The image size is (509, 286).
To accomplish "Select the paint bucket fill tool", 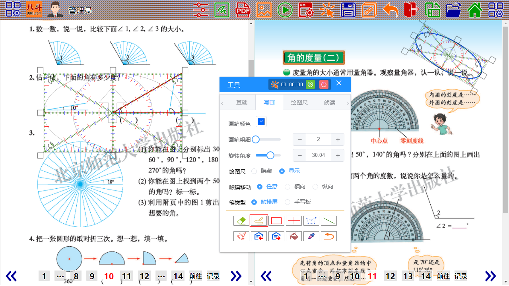I will pos(294,236).
